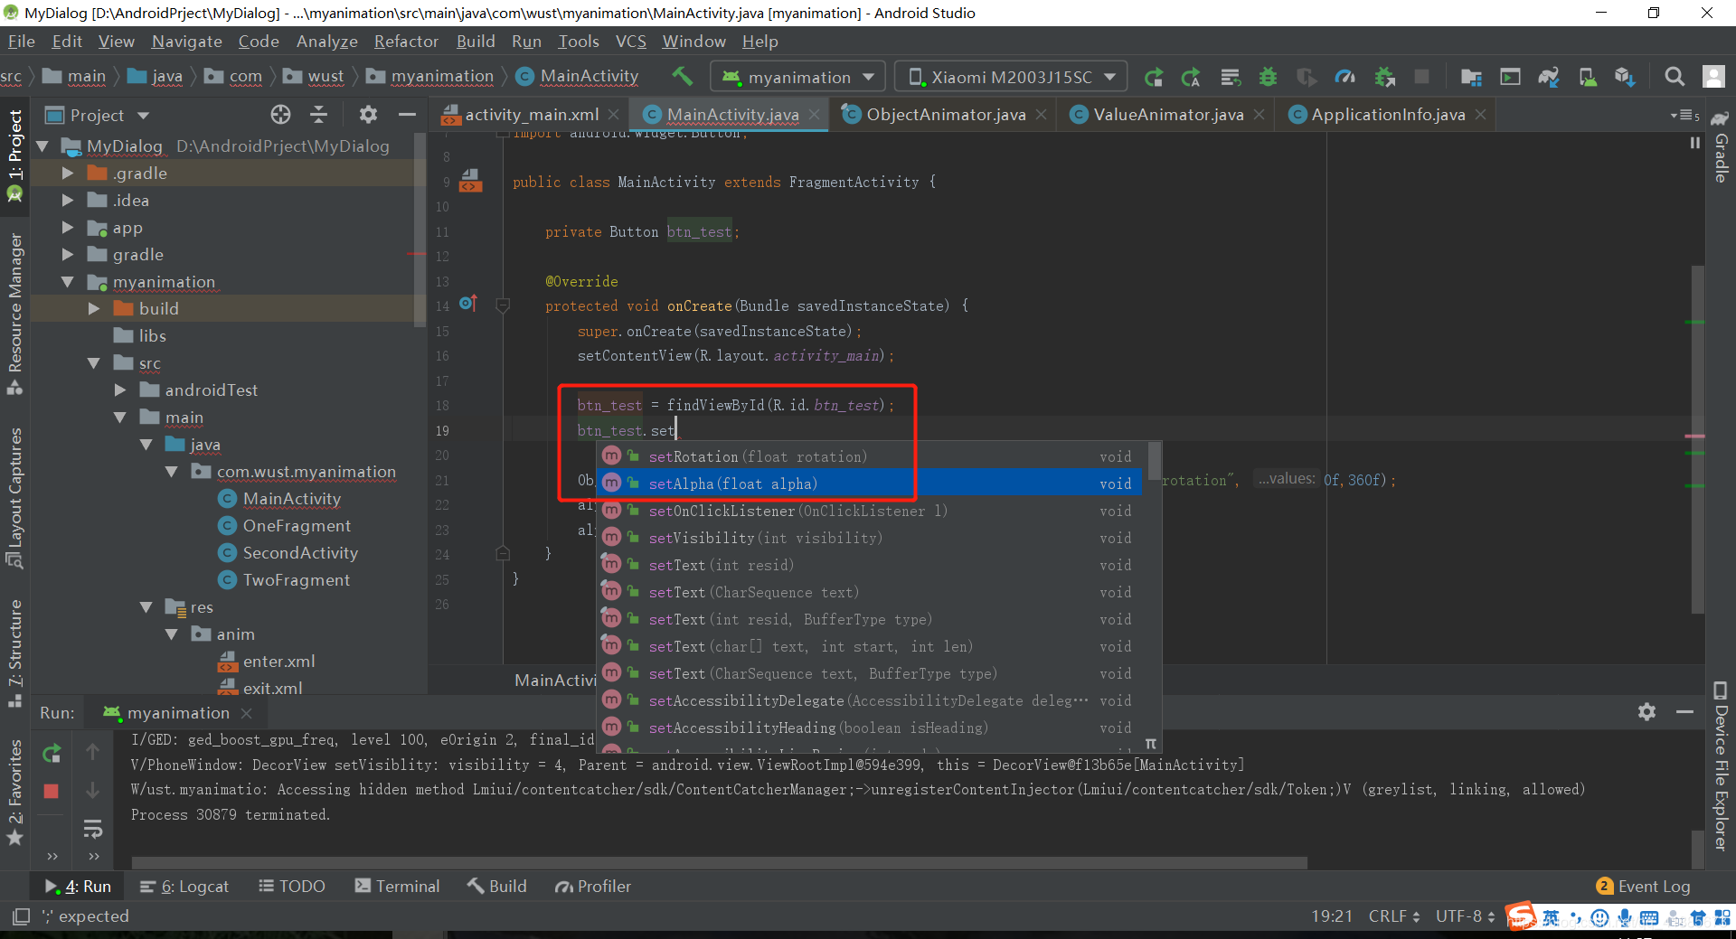Open the Xiaomi M2003J15SC device dropdown
1736x939 pixels.
(x=1011, y=78)
